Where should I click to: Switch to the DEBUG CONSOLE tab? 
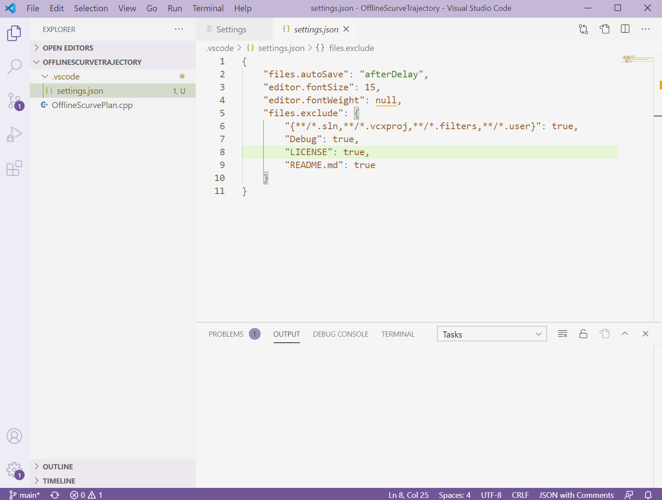click(341, 334)
